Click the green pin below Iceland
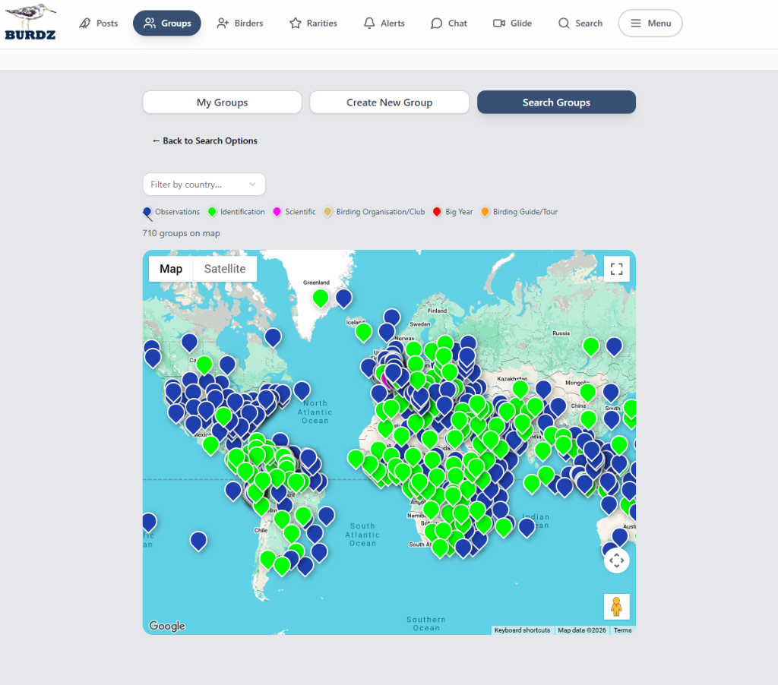The image size is (778, 685). (x=363, y=332)
